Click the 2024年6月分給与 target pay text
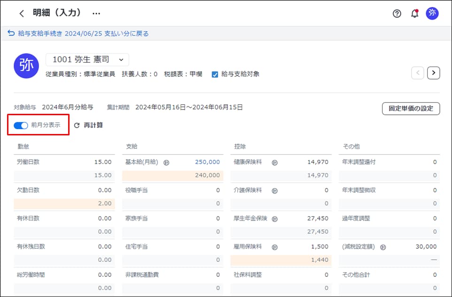Viewport: 452px width, 297px height. click(68, 108)
